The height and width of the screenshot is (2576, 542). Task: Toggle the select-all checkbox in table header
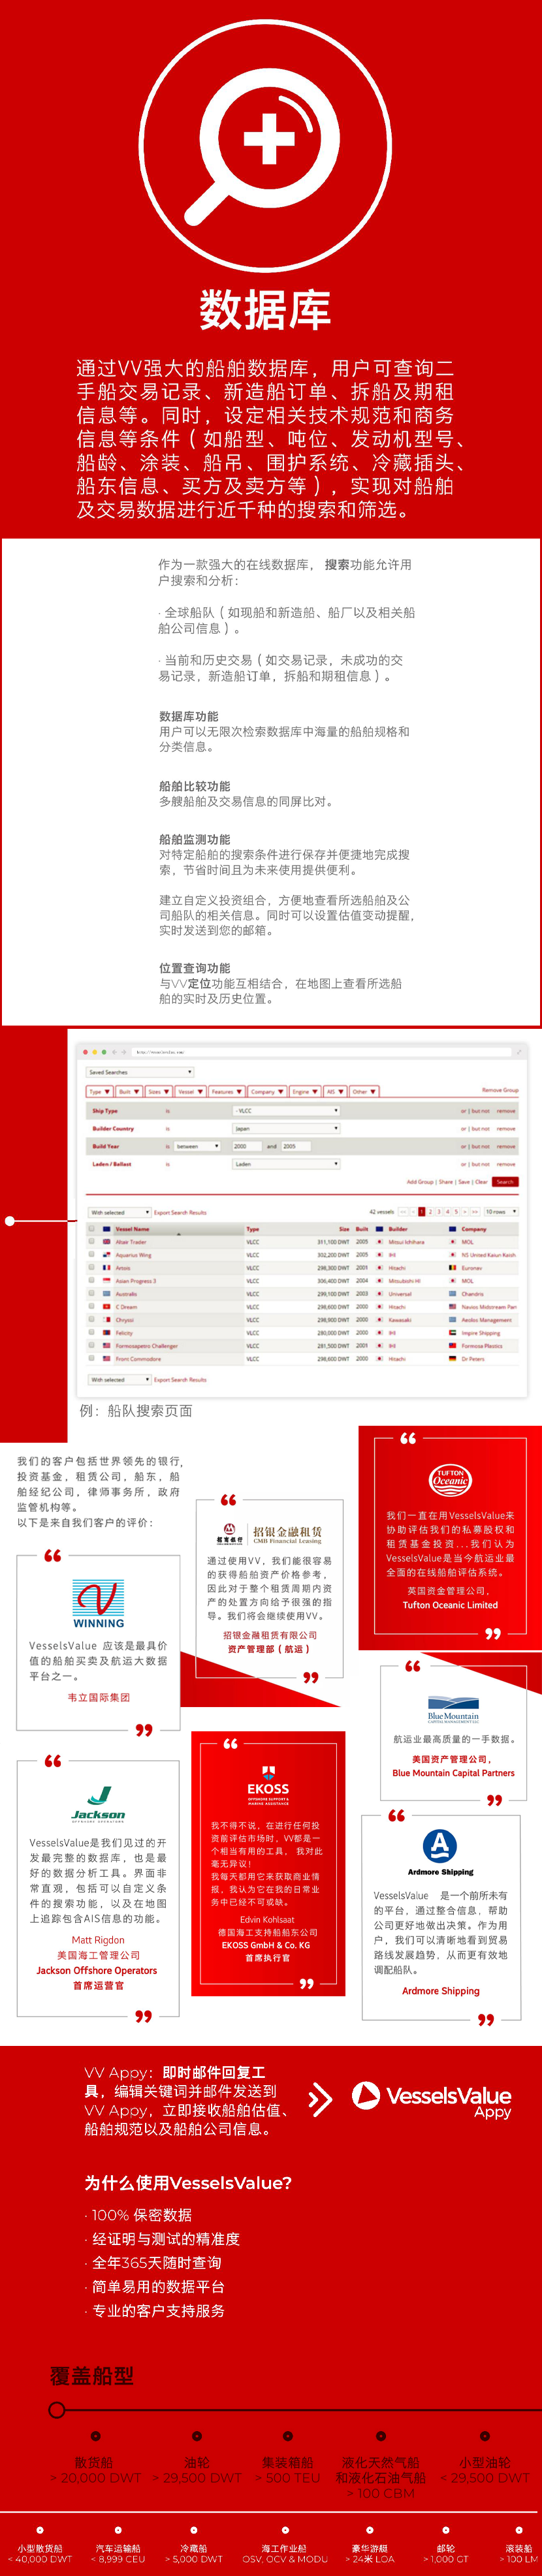tap(92, 1228)
